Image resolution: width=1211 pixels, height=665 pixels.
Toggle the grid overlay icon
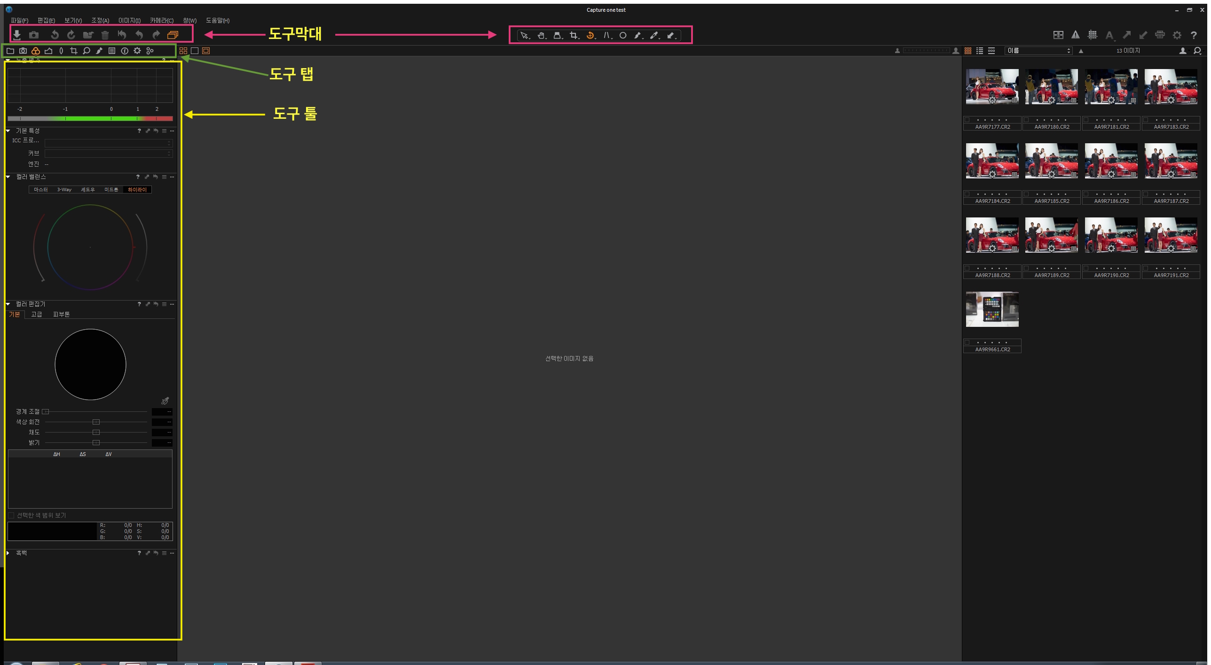[x=1092, y=35]
